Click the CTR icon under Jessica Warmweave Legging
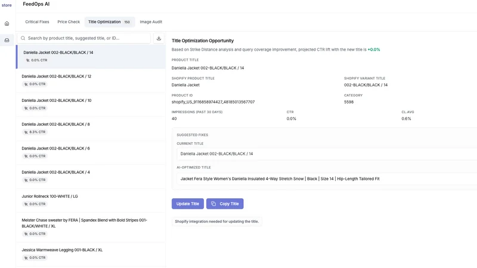Screen dimensions: 477x268 (x=26, y=258)
